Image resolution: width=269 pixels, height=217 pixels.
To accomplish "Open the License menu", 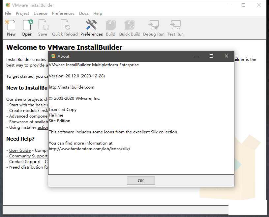I will point(41,14).
